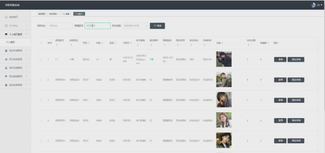Expand 面试申请管理 using its chevron

point(27,50)
